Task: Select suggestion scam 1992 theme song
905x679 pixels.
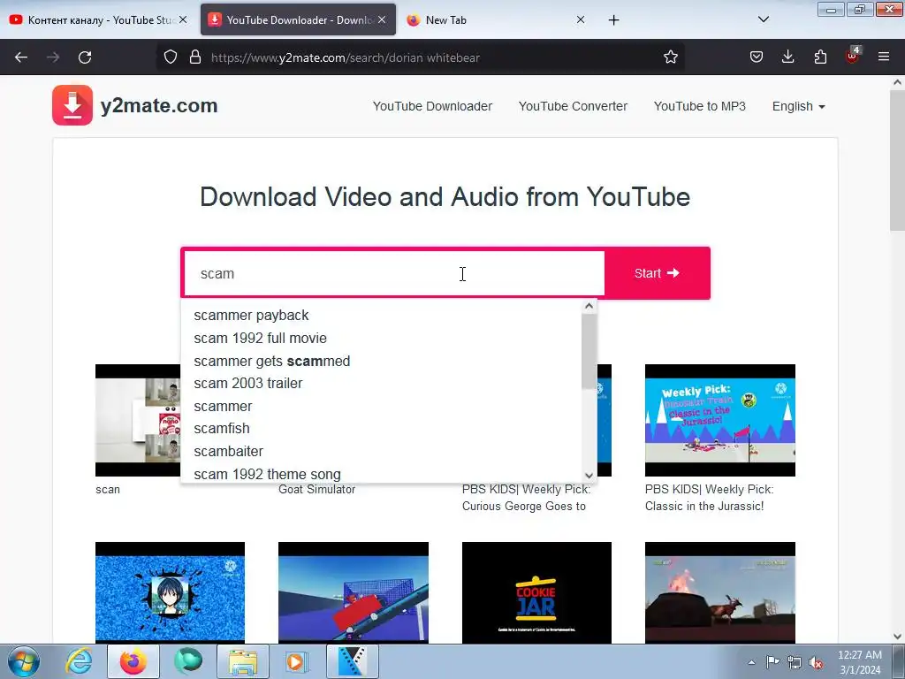Action: (x=381, y=474)
